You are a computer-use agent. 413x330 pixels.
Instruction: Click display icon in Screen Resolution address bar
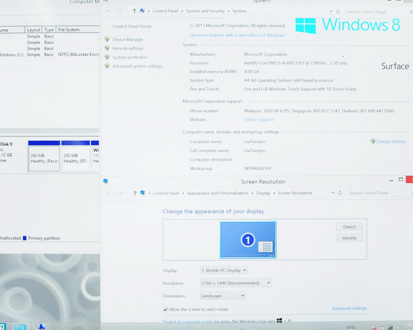click(142, 193)
